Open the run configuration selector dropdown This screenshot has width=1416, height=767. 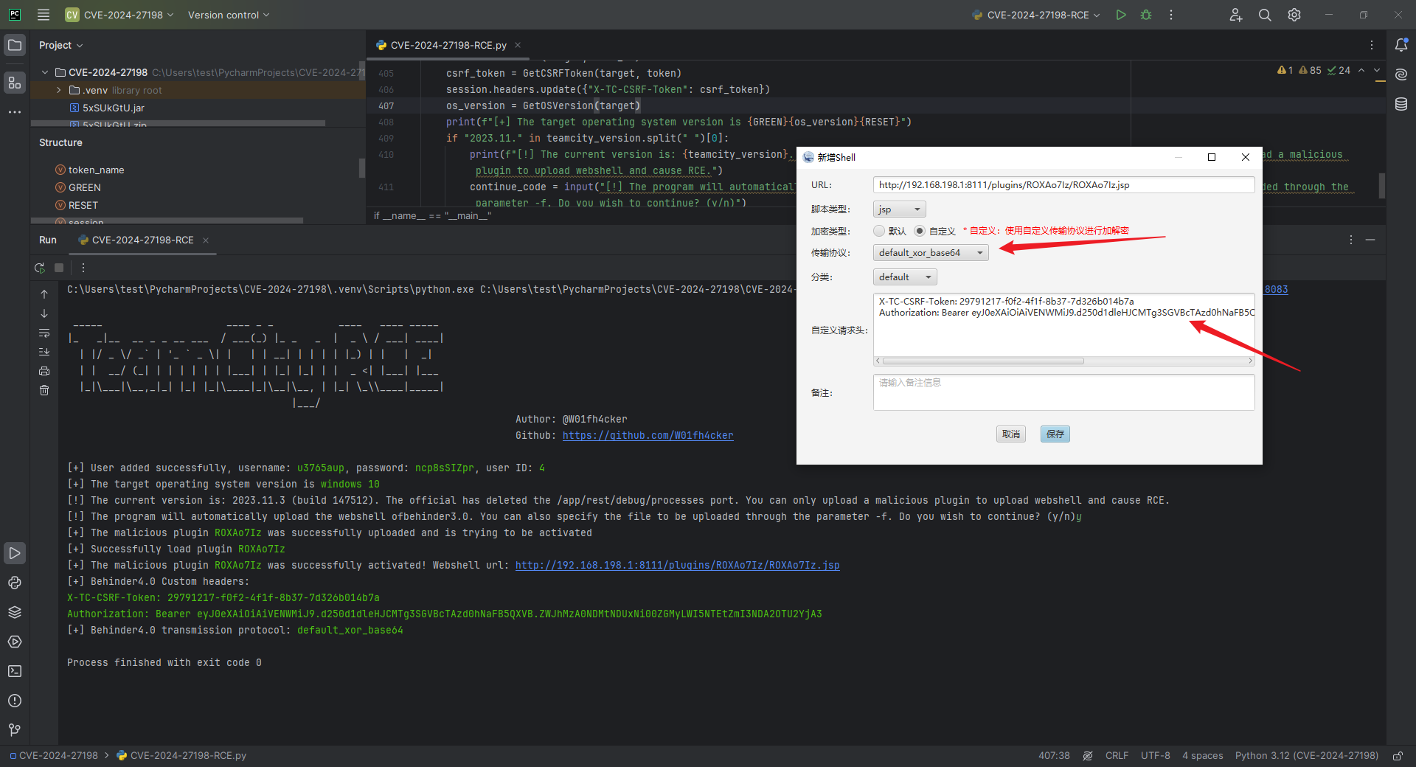tap(1035, 15)
